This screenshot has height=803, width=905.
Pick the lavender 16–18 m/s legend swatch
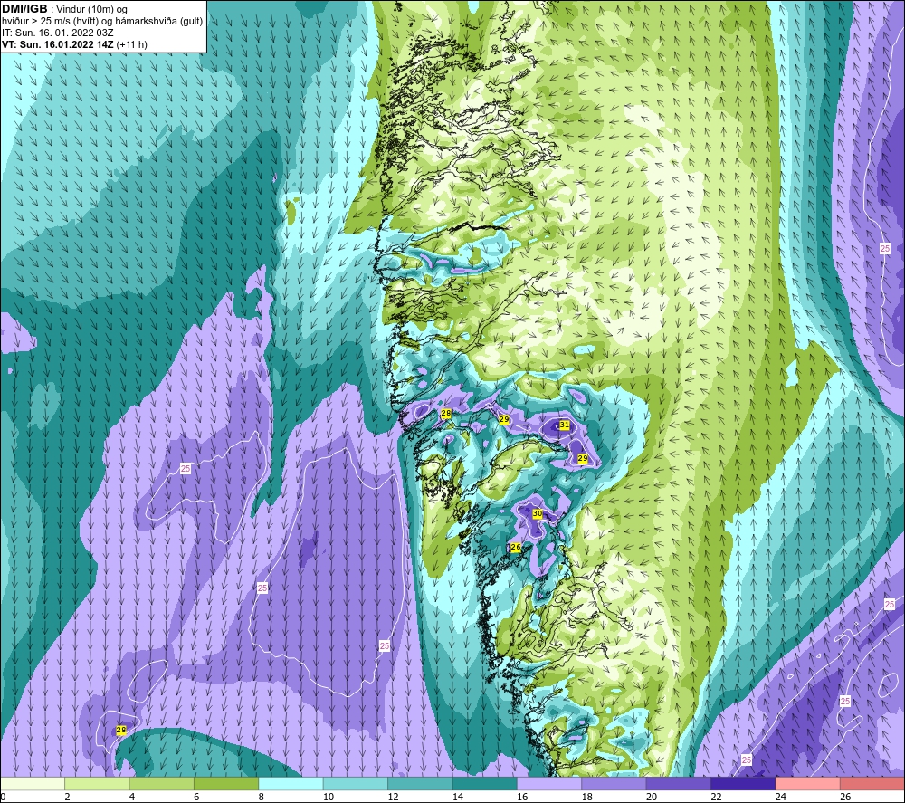[x=549, y=783]
